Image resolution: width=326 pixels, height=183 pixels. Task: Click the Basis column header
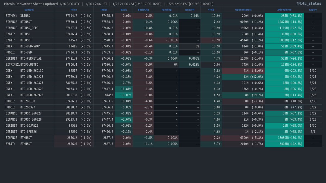click(124, 10)
